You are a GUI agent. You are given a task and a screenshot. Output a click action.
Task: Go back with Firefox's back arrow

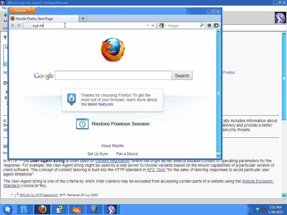12,25
